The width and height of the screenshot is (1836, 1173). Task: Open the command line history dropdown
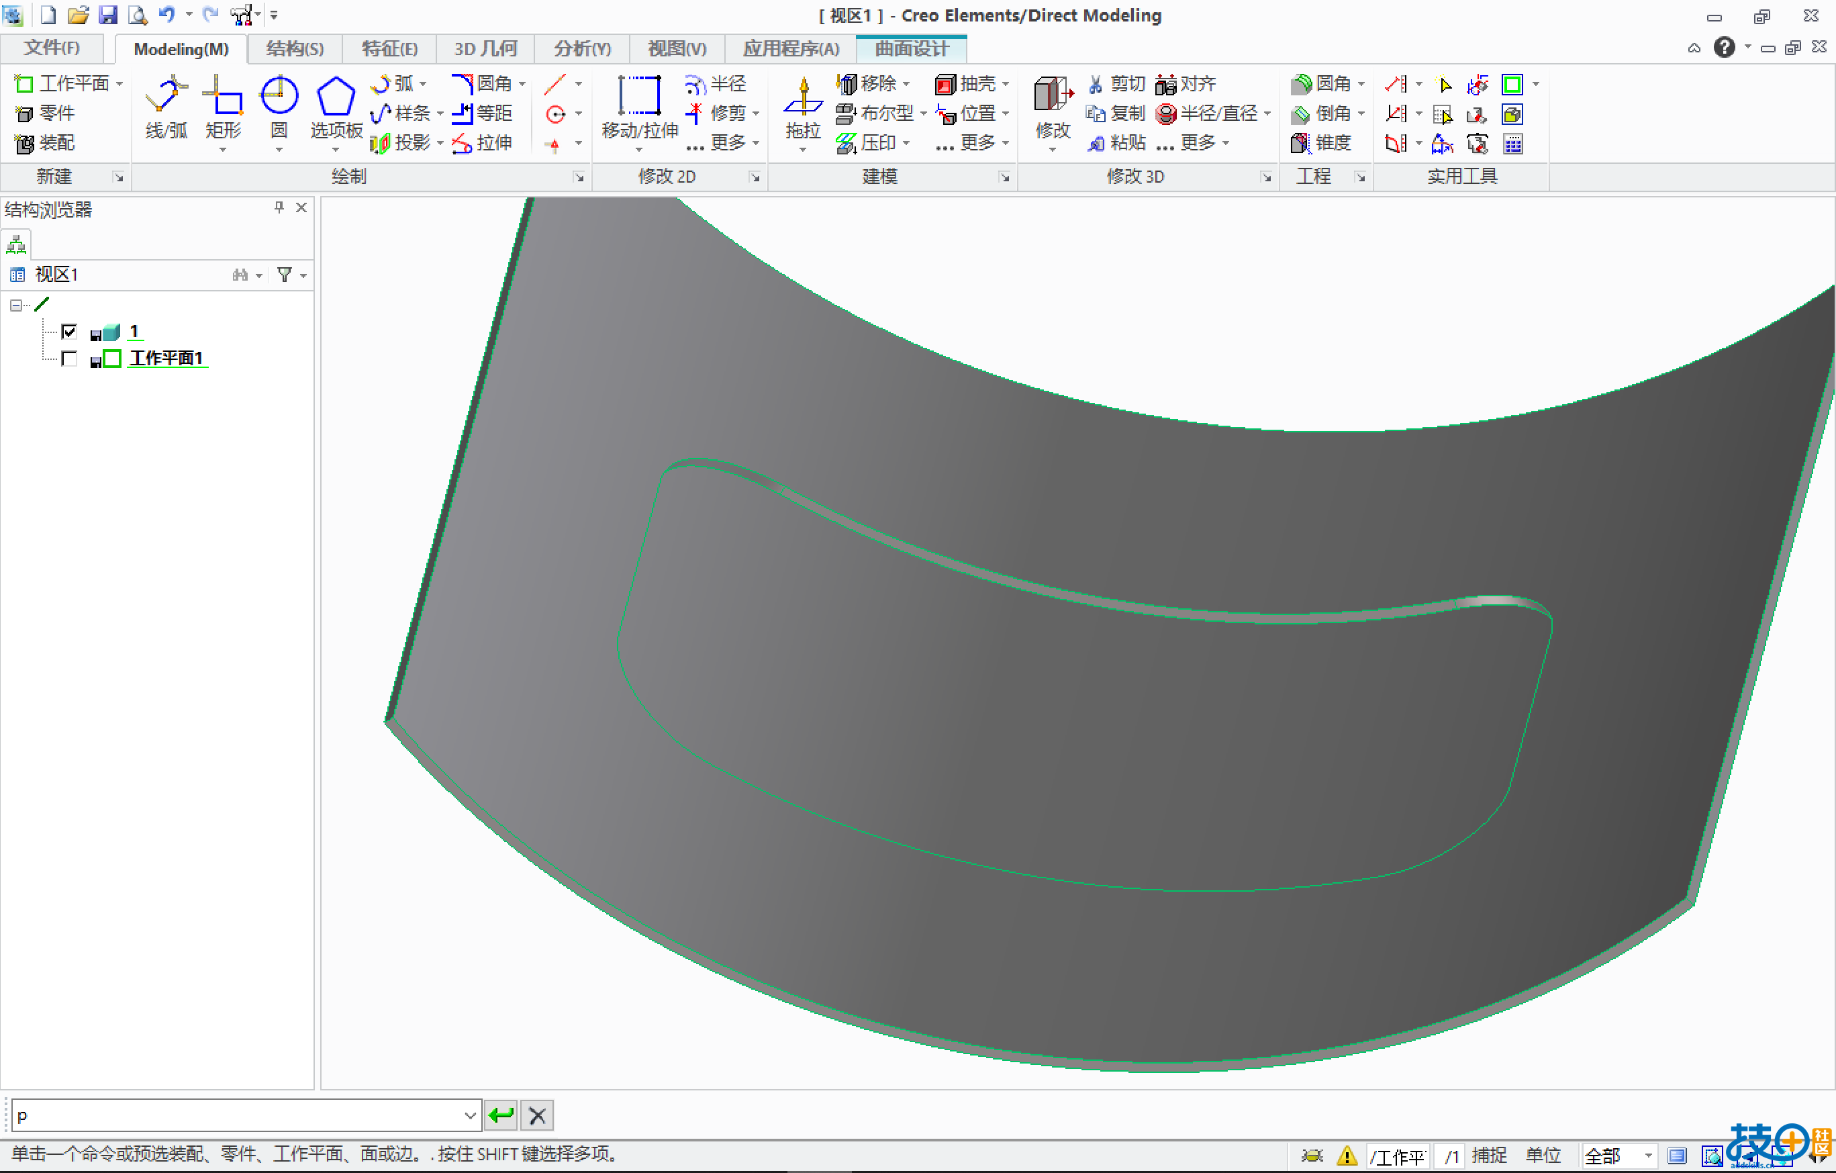[470, 1116]
